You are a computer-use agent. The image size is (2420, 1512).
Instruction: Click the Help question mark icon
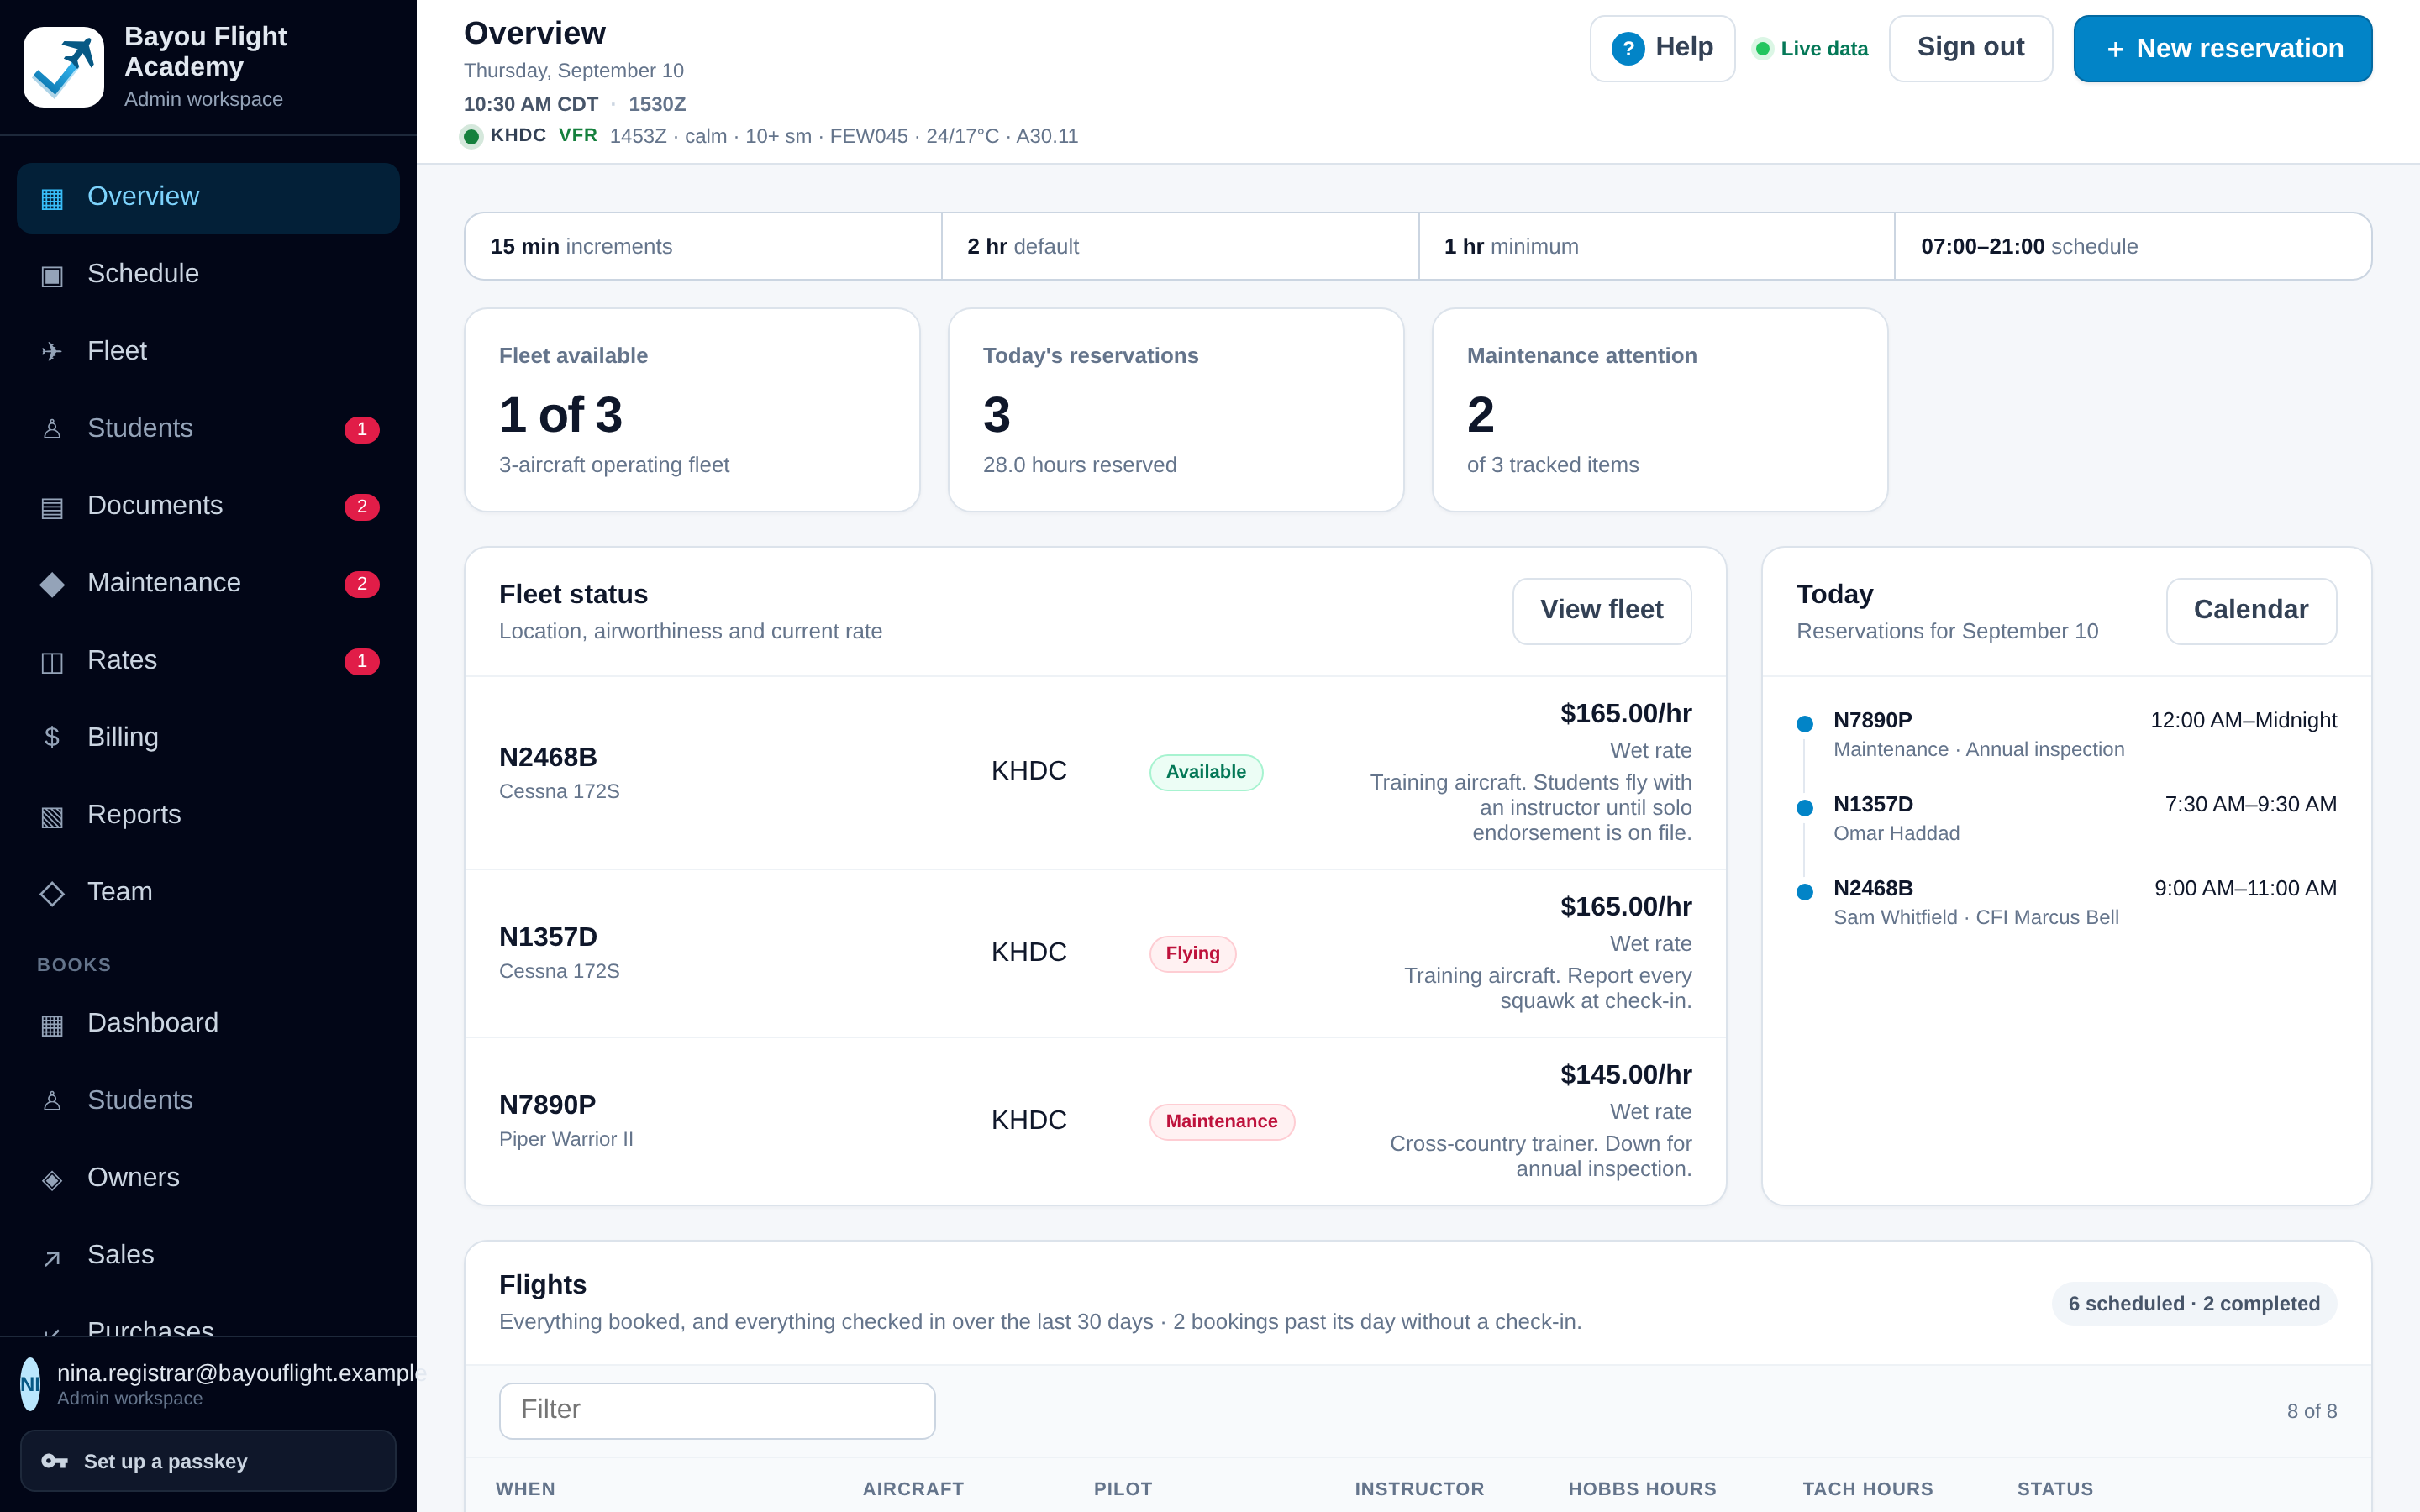[1628, 48]
